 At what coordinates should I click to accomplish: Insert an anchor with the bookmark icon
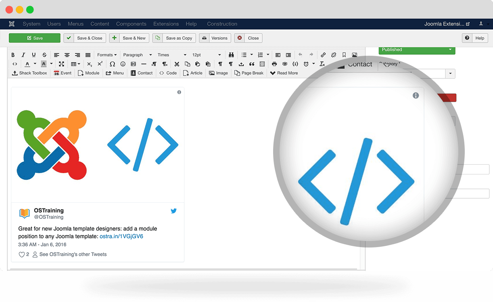pos(344,55)
